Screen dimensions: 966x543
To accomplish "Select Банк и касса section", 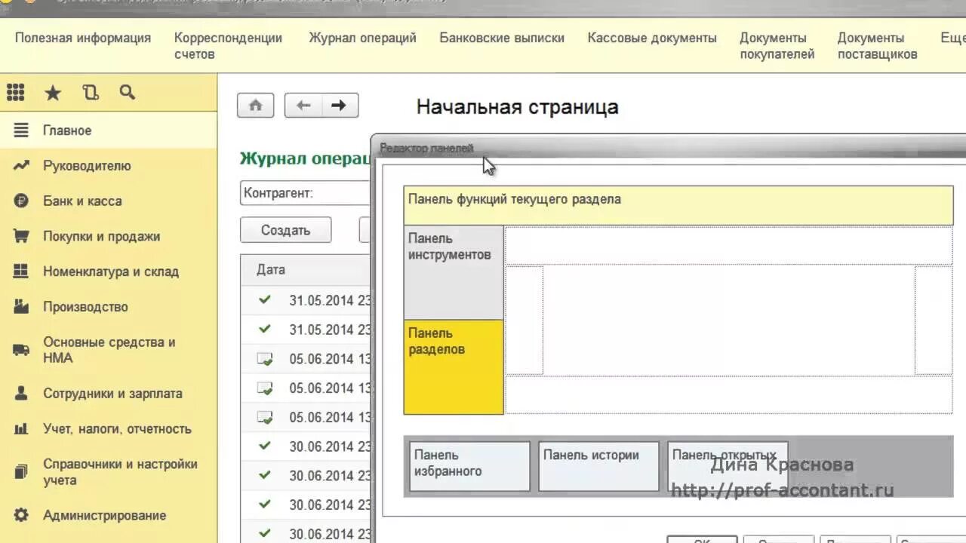I will 109,201.
